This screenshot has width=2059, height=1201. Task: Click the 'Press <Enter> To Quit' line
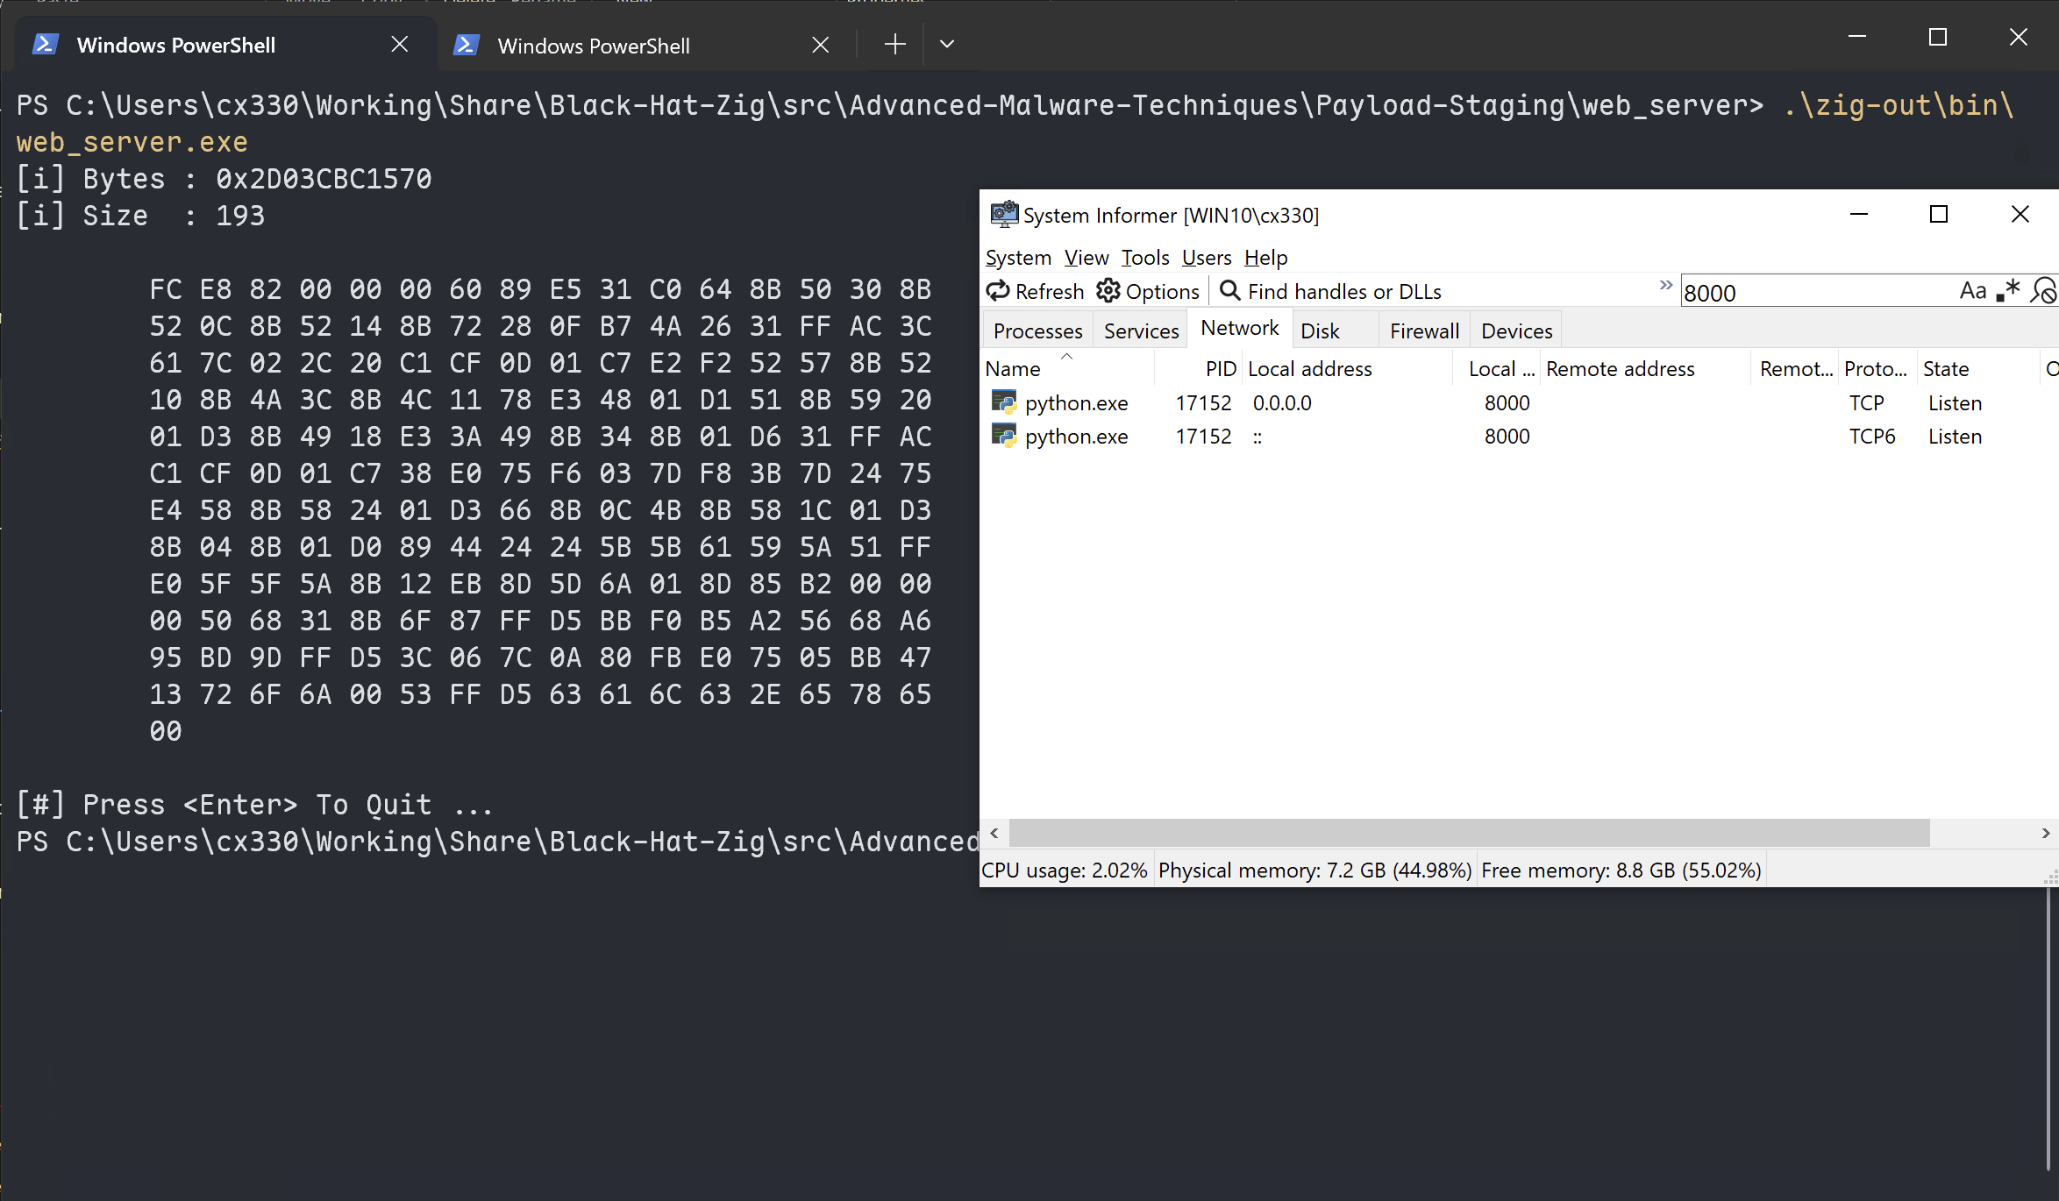(x=255, y=805)
